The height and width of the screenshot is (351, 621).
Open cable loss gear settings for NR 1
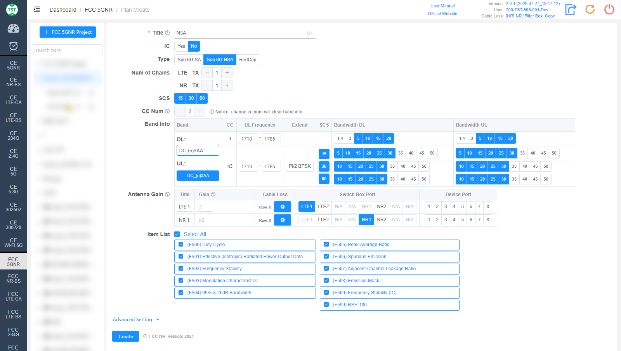283,220
